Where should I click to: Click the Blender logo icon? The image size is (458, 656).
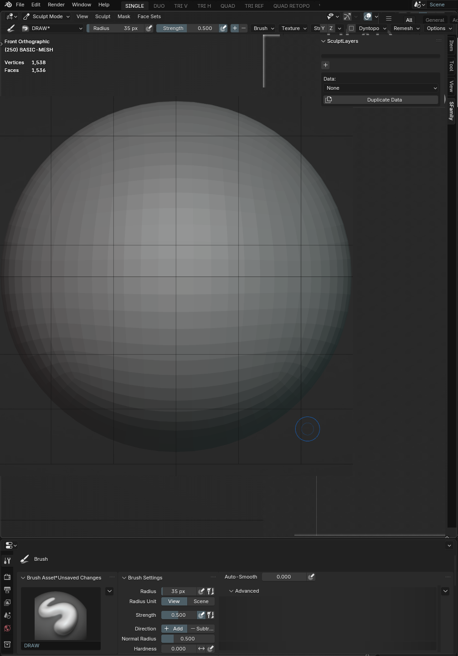pyautogui.click(x=8, y=5)
